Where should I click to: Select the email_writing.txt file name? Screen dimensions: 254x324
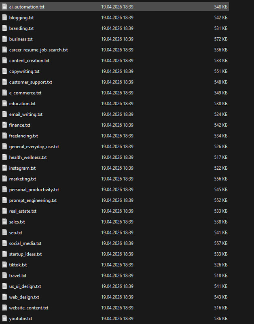point(26,114)
